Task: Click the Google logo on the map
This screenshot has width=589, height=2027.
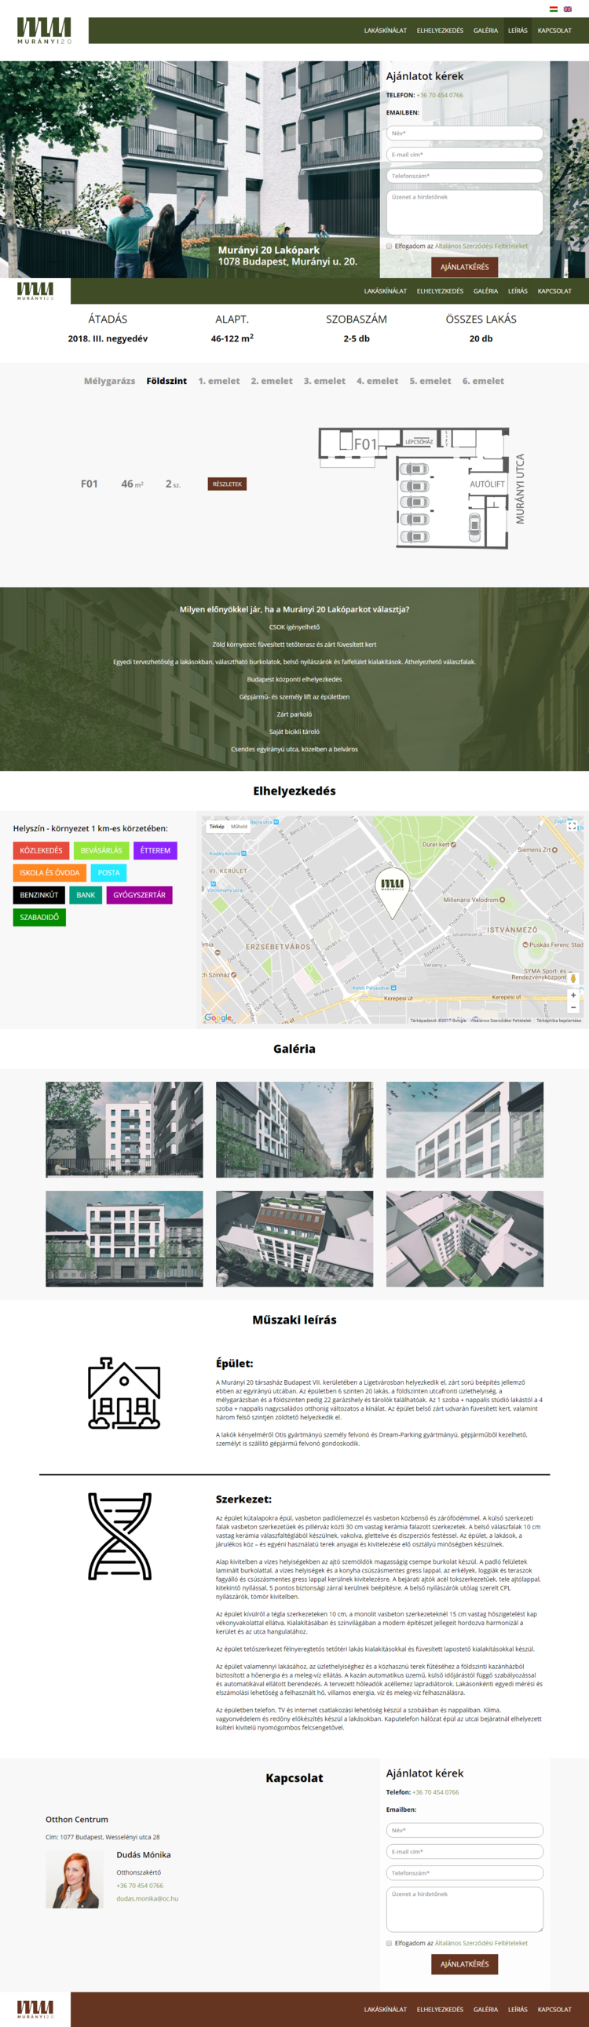Action: pos(218,1017)
